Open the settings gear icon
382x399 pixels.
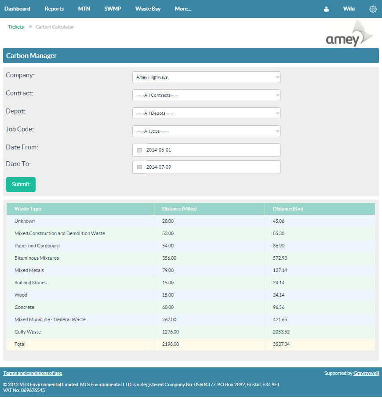pos(373,9)
